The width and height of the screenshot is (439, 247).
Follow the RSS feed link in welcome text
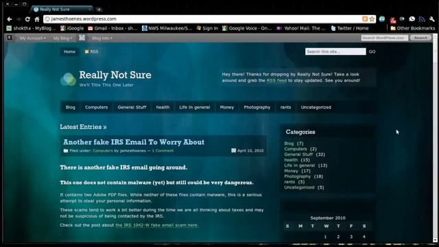coord(276,80)
